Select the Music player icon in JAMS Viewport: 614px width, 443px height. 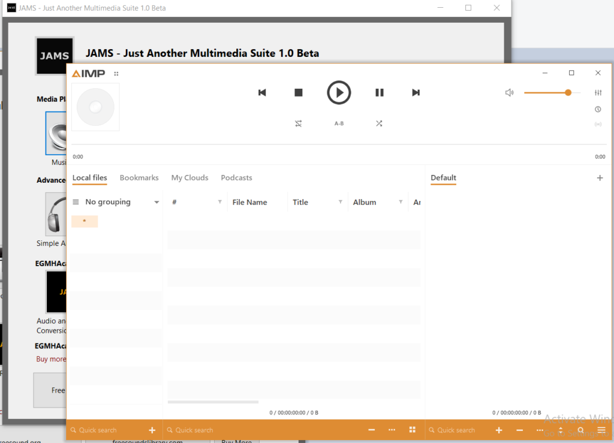pyautogui.click(x=56, y=133)
